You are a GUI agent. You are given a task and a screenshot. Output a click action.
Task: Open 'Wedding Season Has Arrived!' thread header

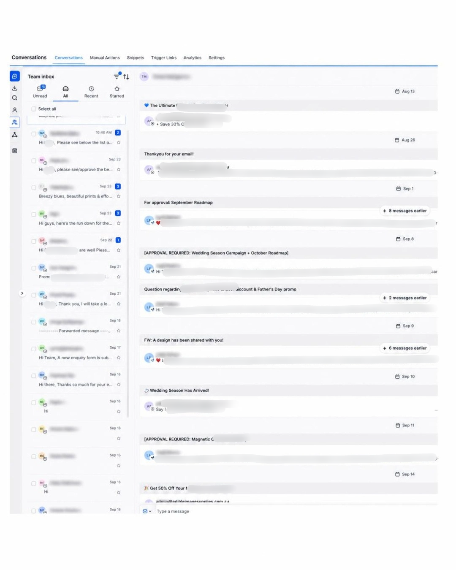pyautogui.click(x=288, y=391)
